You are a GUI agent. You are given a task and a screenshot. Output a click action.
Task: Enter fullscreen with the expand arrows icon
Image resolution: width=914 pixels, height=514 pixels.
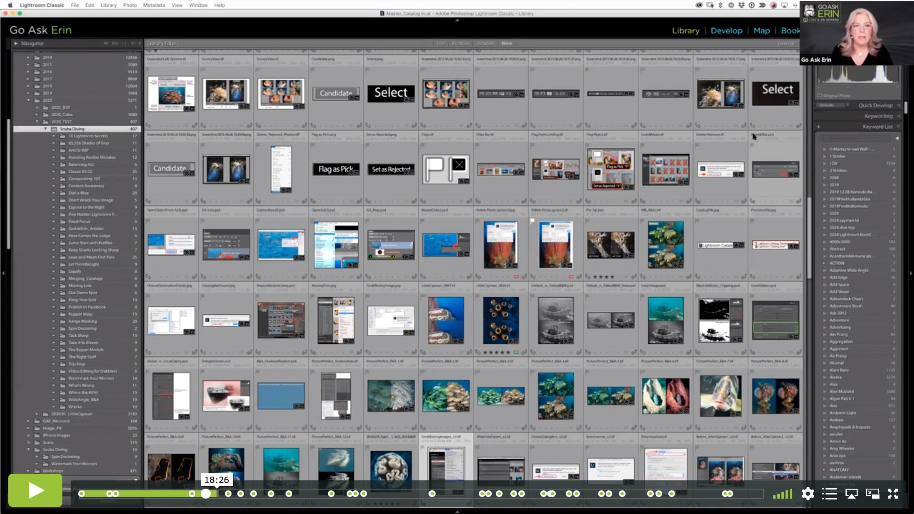[893, 494]
